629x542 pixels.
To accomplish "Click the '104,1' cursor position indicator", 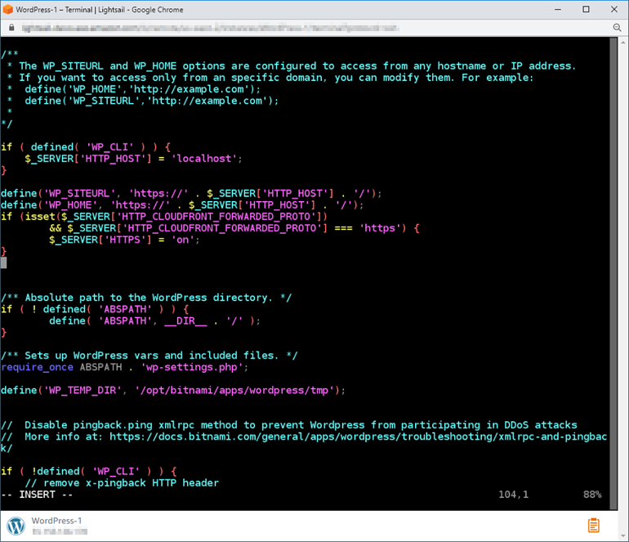I will click(x=514, y=495).
